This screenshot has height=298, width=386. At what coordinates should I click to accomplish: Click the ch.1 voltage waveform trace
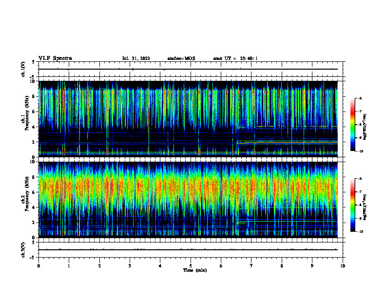coord(188,69)
